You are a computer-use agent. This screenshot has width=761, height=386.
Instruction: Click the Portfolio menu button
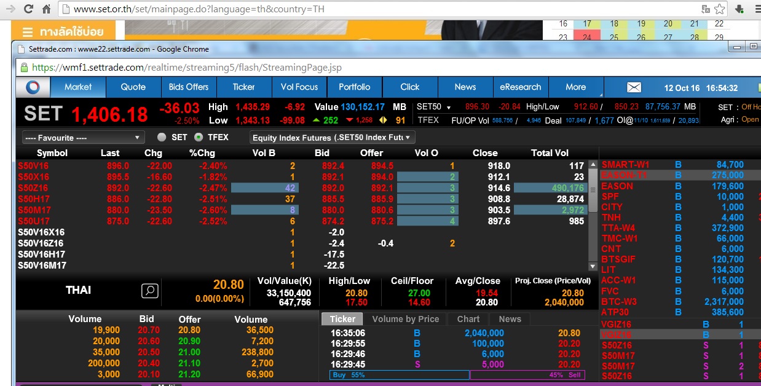click(354, 87)
